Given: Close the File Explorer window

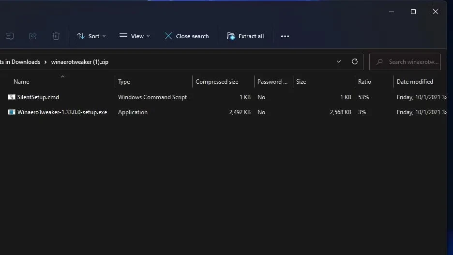Looking at the screenshot, I should pyautogui.click(x=436, y=12).
